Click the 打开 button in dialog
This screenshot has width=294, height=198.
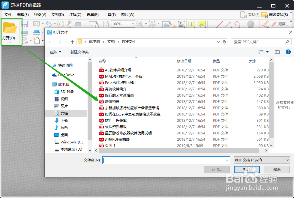(x=247, y=169)
